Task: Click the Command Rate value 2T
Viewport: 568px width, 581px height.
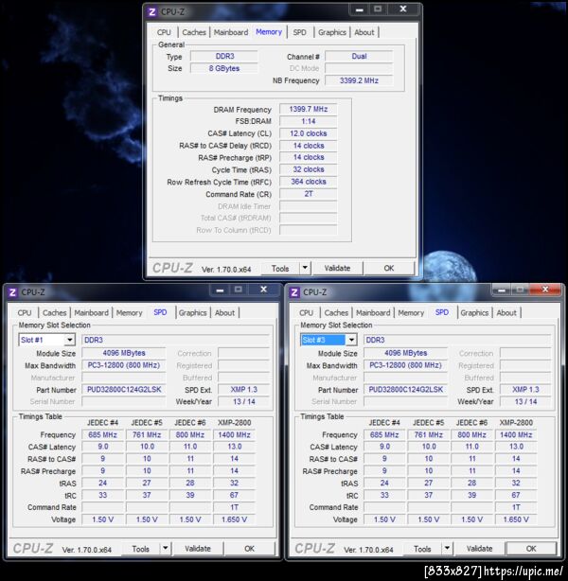Action: pos(308,194)
